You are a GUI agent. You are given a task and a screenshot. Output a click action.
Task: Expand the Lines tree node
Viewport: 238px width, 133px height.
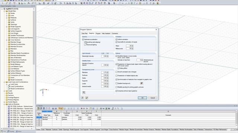[7, 16]
